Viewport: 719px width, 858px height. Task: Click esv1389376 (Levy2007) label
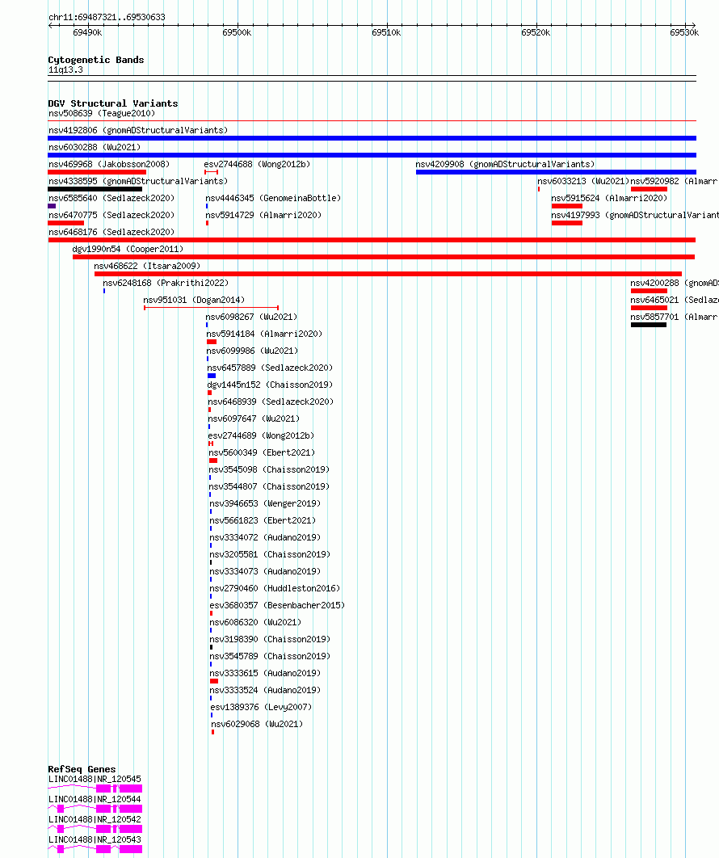coord(261,707)
